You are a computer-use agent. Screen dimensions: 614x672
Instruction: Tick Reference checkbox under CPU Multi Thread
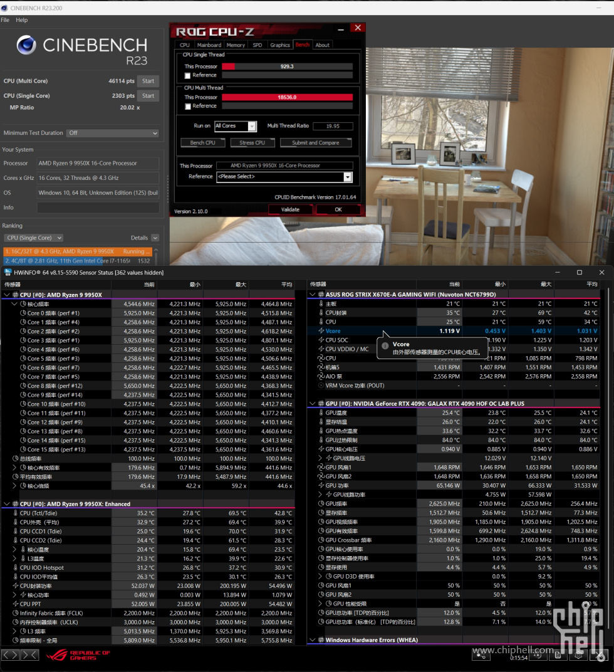click(x=187, y=107)
